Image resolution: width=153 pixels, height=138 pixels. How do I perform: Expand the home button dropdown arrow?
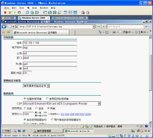click(x=103, y=32)
